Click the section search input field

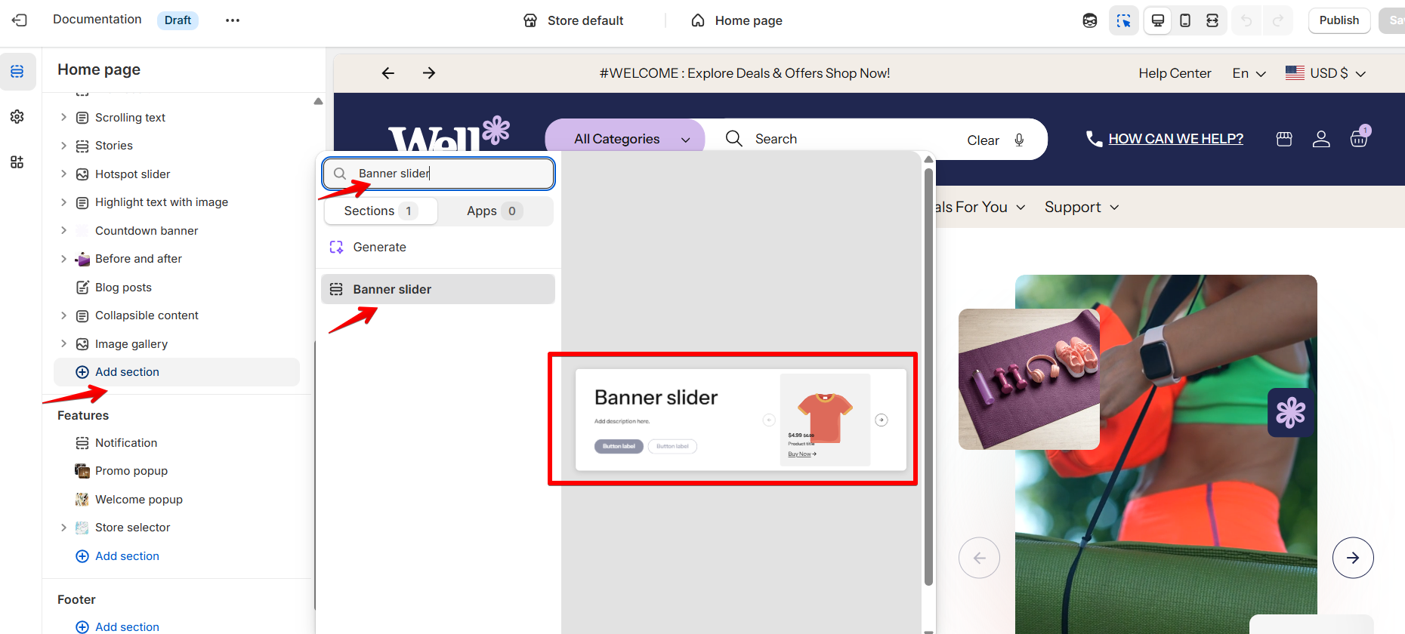tap(439, 174)
